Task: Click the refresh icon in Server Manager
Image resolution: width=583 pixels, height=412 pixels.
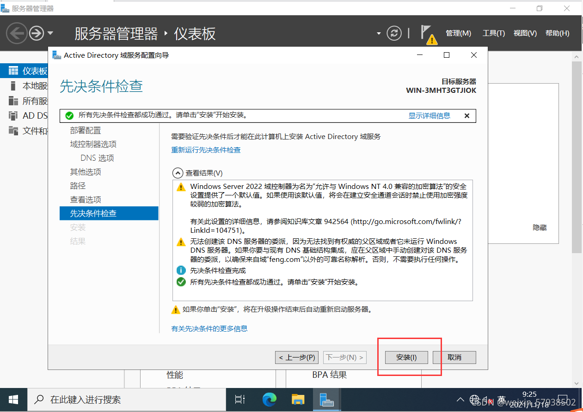Action: click(x=394, y=33)
